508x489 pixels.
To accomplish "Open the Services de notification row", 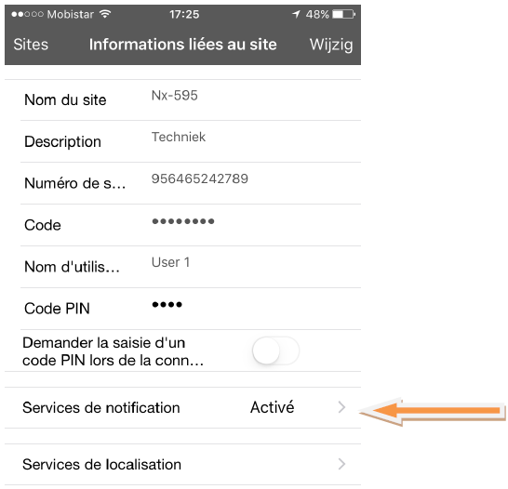I will click(182, 408).
